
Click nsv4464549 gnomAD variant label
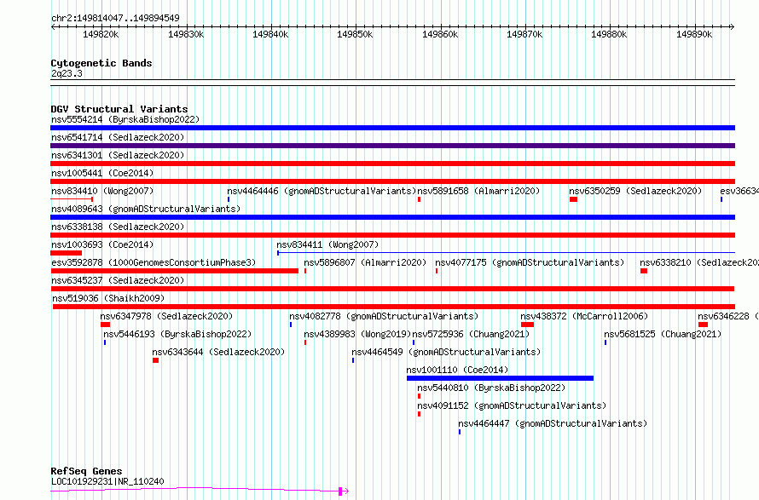click(446, 352)
